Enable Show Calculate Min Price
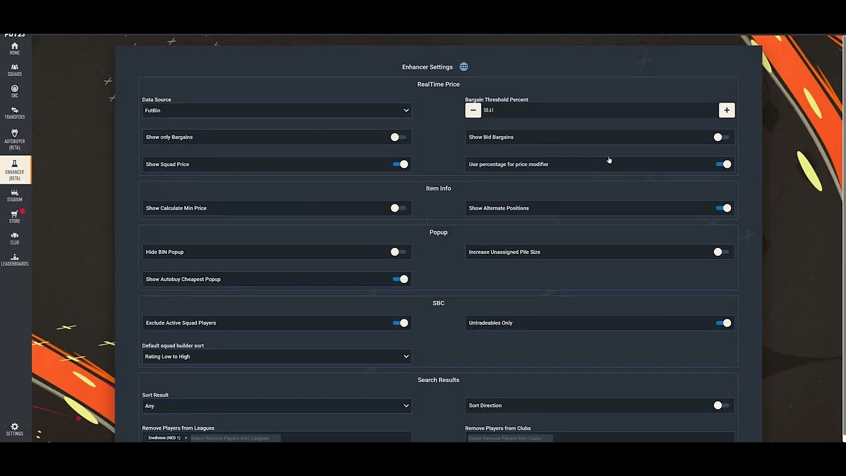846x476 pixels. (399, 208)
